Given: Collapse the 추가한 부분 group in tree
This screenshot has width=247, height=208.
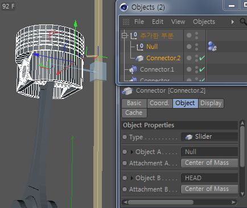Looking at the screenshot, I should pyautogui.click(x=125, y=35).
